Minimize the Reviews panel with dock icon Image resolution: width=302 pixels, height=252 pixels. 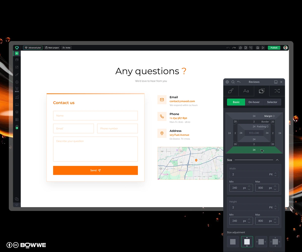pyautogui.click(x=276, y=82)
